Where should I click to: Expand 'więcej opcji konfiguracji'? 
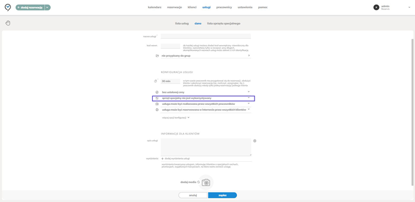(176, 118)
